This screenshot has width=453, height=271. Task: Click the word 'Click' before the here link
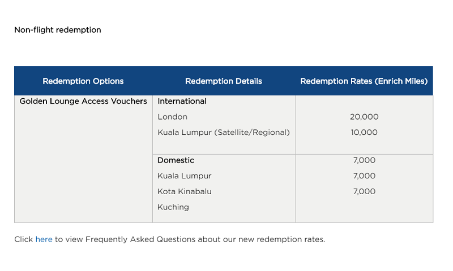pos(24,239)
